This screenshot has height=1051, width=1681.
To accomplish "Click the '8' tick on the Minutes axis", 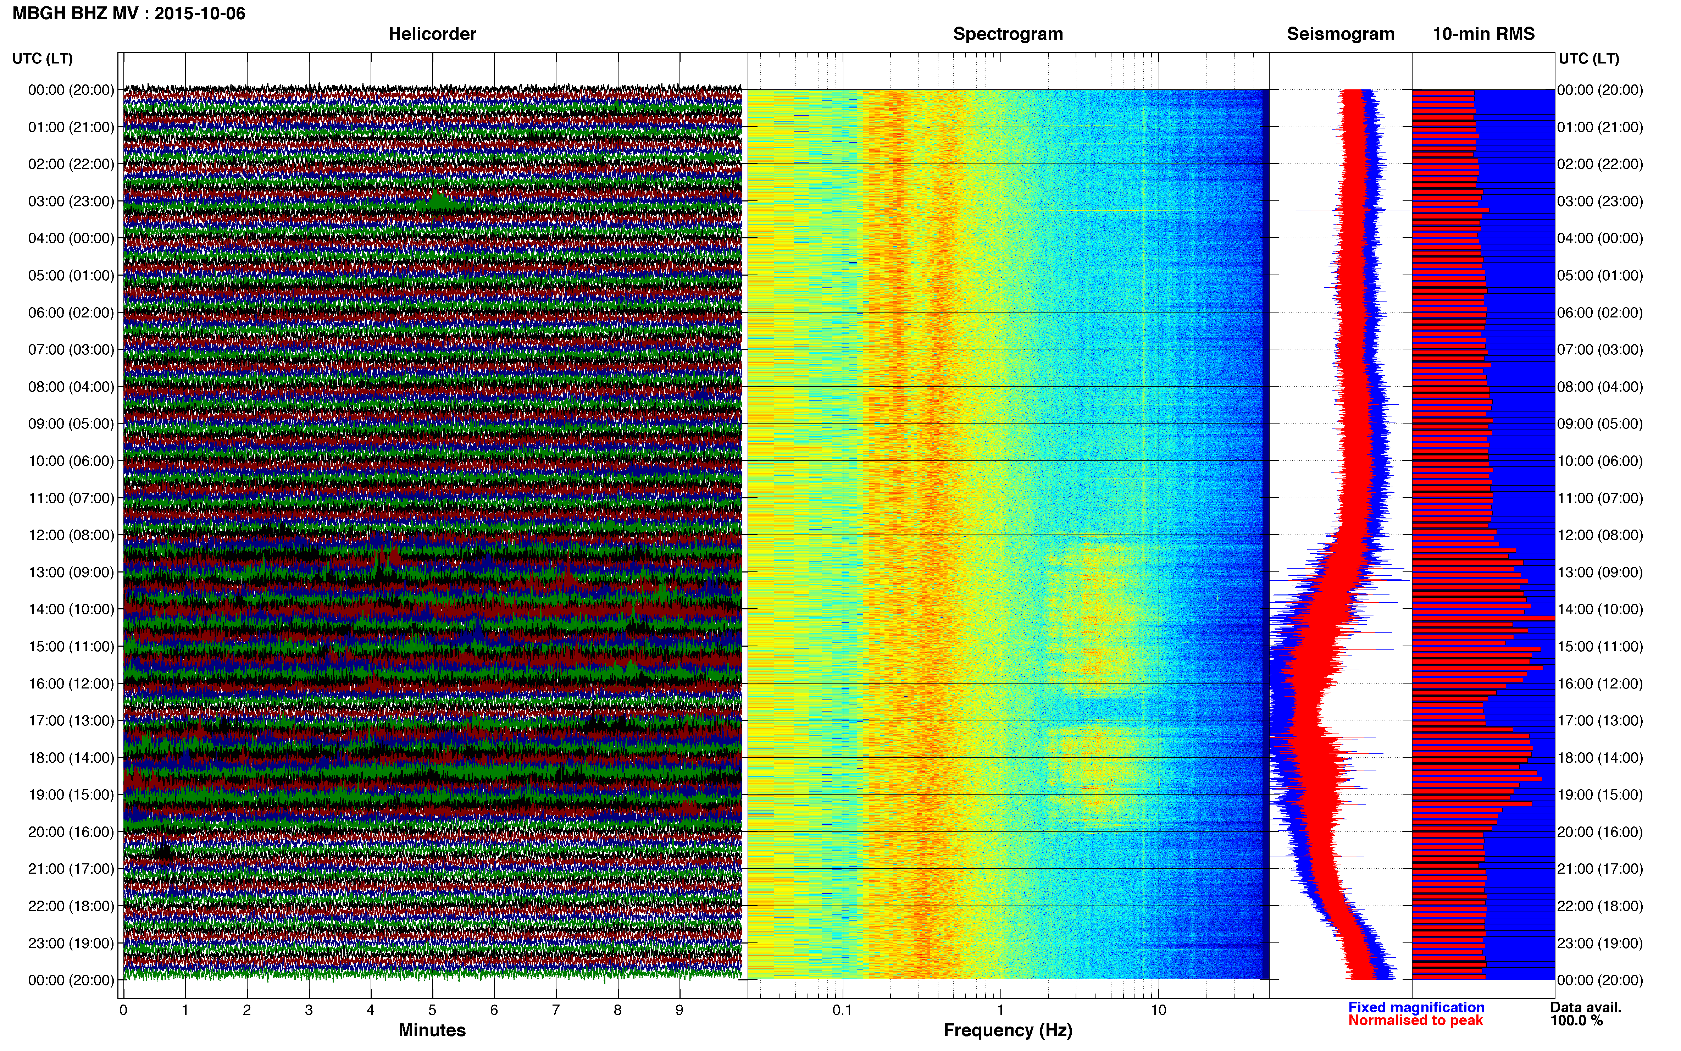I will [618, 1010].
